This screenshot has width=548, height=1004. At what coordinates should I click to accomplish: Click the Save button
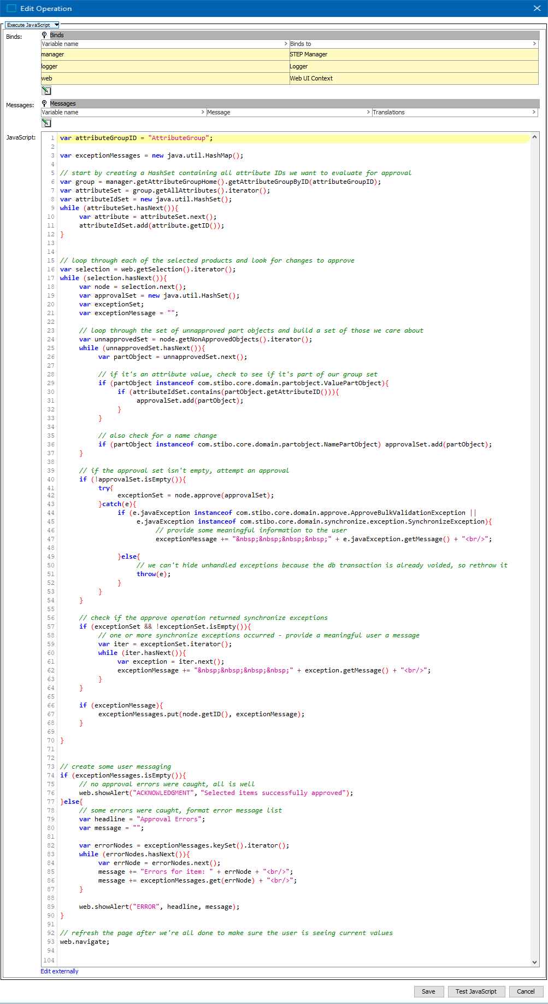[x=428, y=991]
